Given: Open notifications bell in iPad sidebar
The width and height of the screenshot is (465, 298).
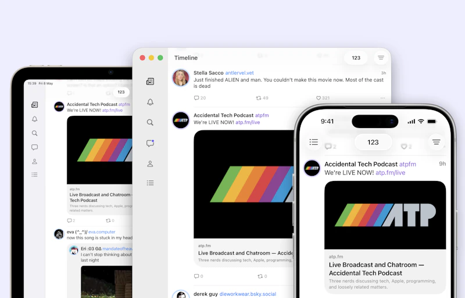Looking at the screenshot, I should point(35,119).
